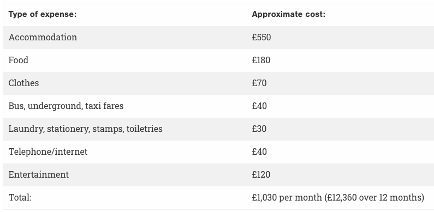Image resolution: width=434 pixels, height=212 pixels.
Task: Click the "Approximate cost:" column header
Action: click(x=289, y=14)
